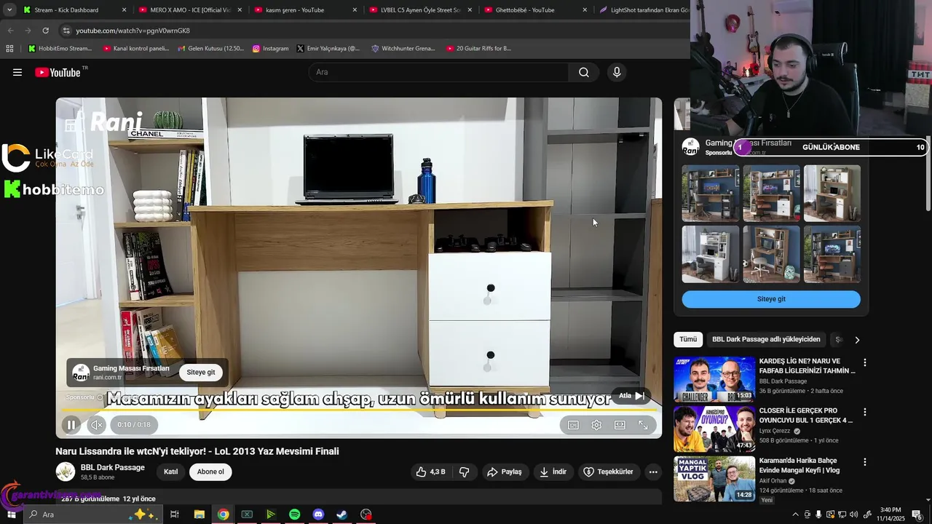Go to the YouTube home logo
The width and height of the screenshot is (932, 524).
(x=58, y=72)
